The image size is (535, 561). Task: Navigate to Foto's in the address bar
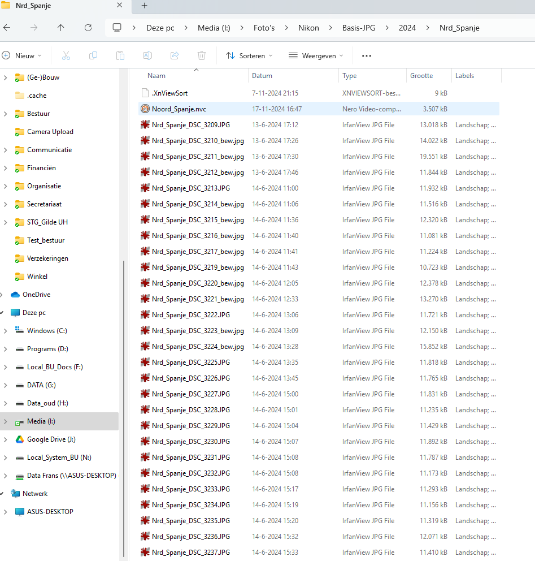coord(264,28)
